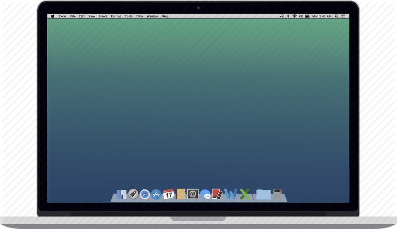The image size is (397, 229).
Task: Open Spotlight search in the menu bar
Action: point(336,16)
